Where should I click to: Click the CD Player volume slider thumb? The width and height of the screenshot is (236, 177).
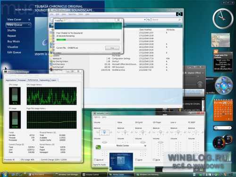(x=160, y=142)
